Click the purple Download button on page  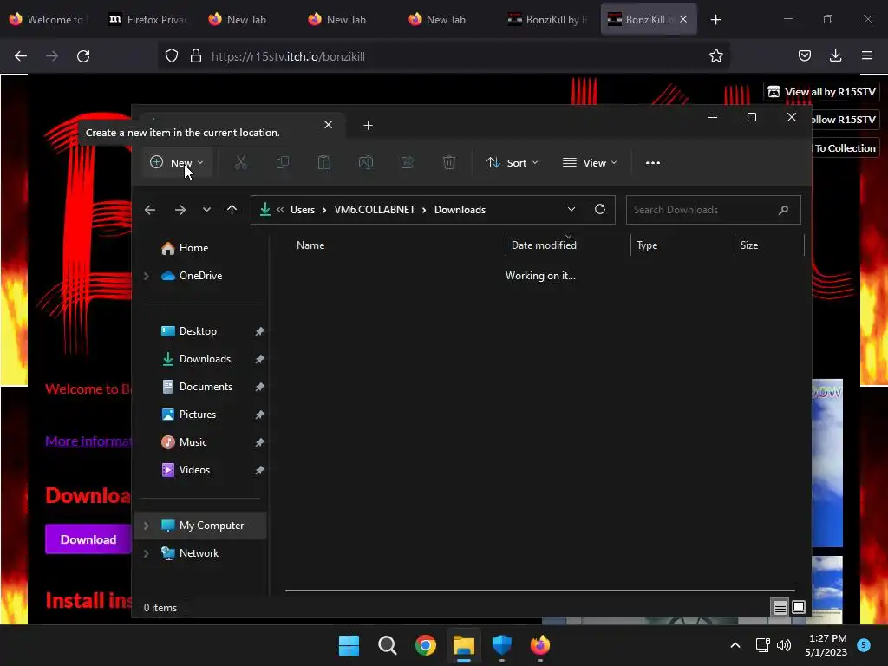tap(88, 539)
